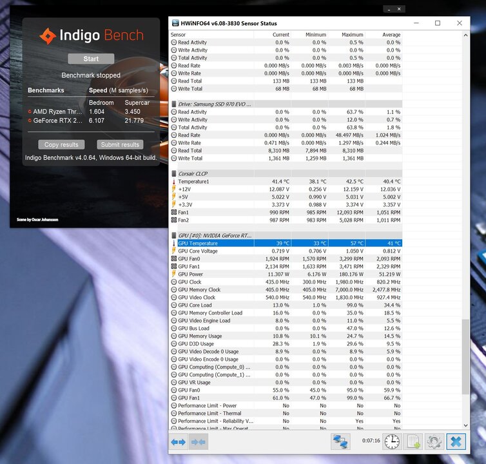
Task: Select Samsung drive Read Total row
Action: (x=286, y=151)
